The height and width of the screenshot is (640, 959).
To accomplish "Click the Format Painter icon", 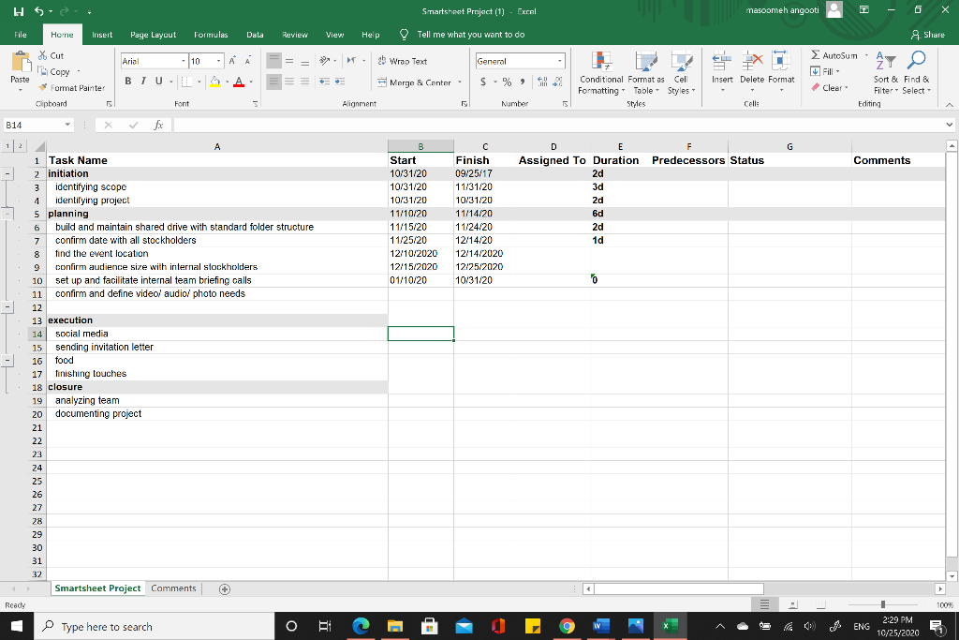I will pyautogui.click(x=44, y=87).
